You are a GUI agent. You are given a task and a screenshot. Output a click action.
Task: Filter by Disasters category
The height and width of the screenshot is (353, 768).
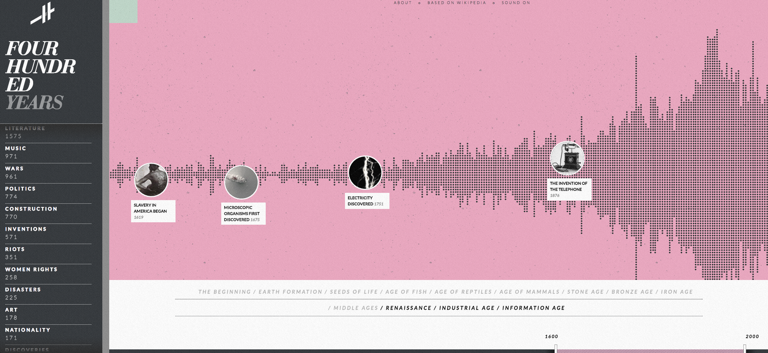(x=48, y=294)
